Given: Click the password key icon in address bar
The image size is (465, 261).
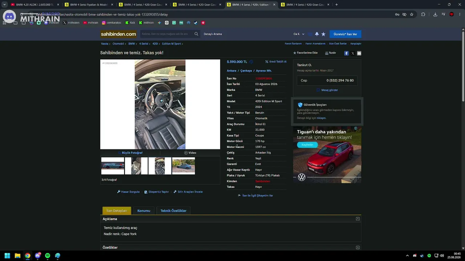Looking at the screenshot, I should 397,14.
